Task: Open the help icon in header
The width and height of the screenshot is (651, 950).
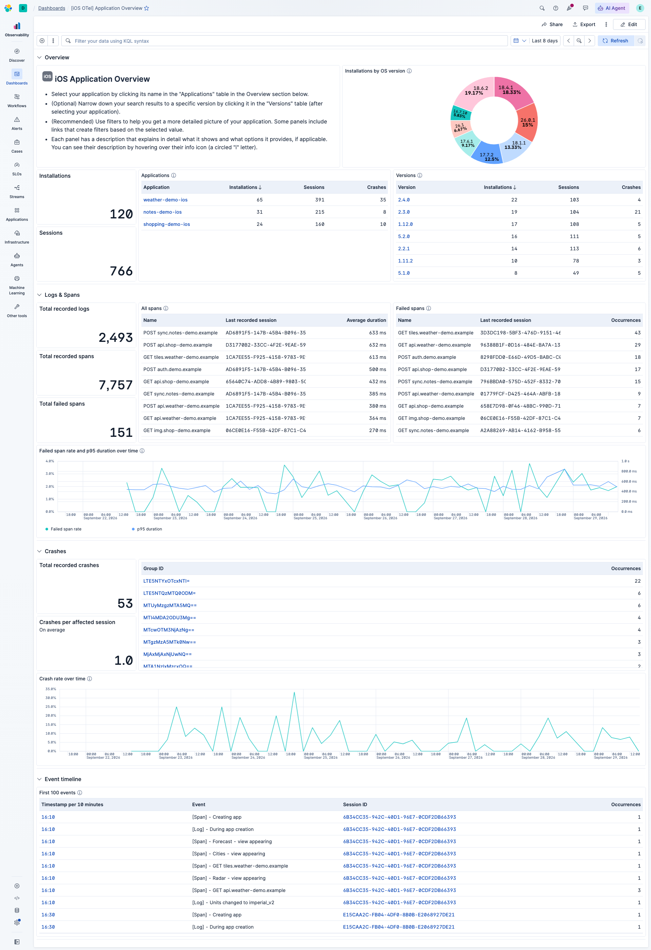Action: (555, 8)
